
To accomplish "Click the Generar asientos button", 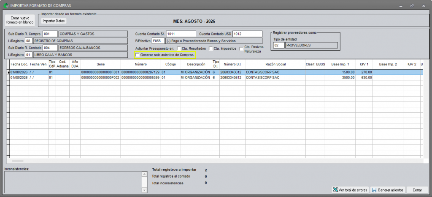I will (388, 190).
